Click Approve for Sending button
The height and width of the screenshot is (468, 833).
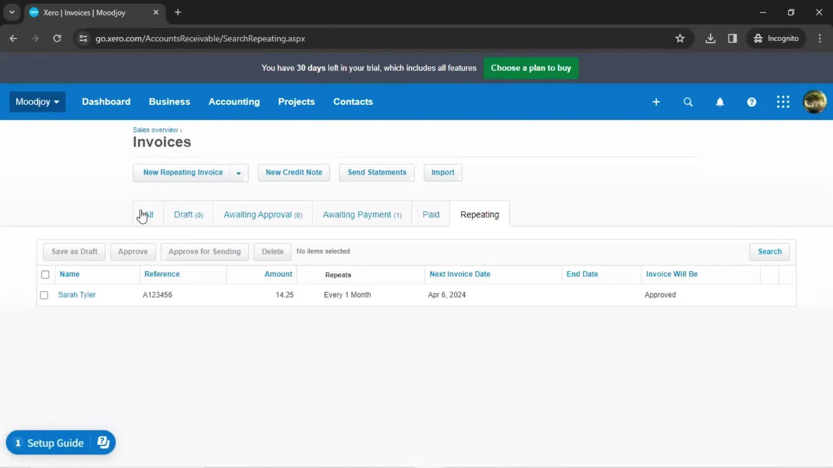(x=204, y=252)
